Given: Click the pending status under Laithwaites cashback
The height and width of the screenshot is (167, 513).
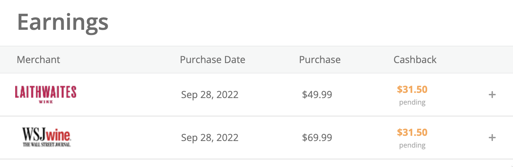Looking at the screenshot, I should click(x=412, y=103).
